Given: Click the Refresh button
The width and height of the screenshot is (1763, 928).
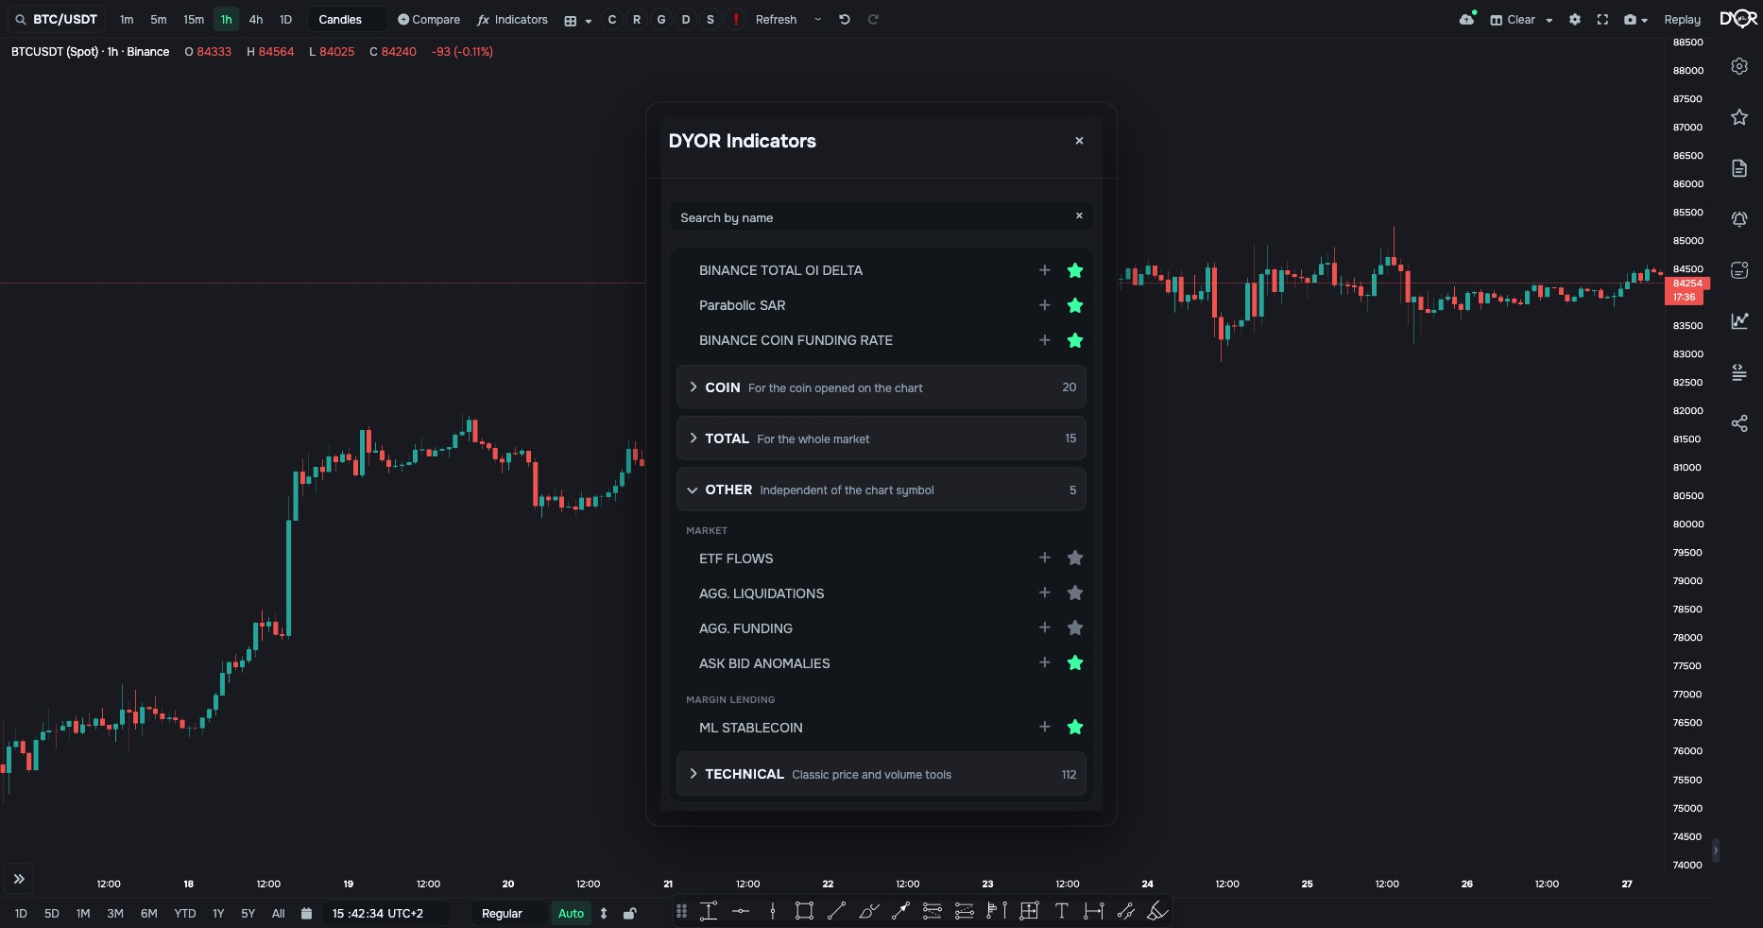Looking at the screenshot, I should click(x=776, y=19).
